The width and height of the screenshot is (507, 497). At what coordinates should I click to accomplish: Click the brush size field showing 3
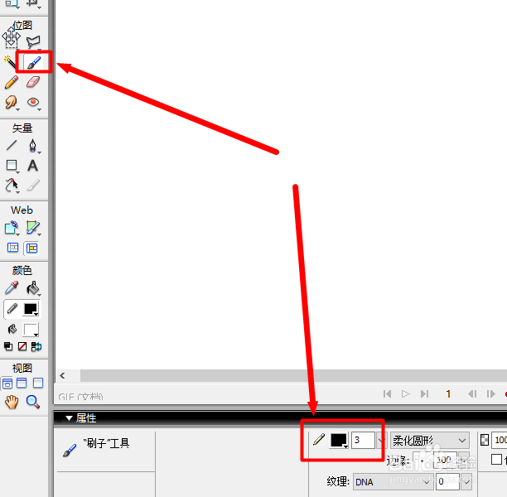(x=363, y=440)
